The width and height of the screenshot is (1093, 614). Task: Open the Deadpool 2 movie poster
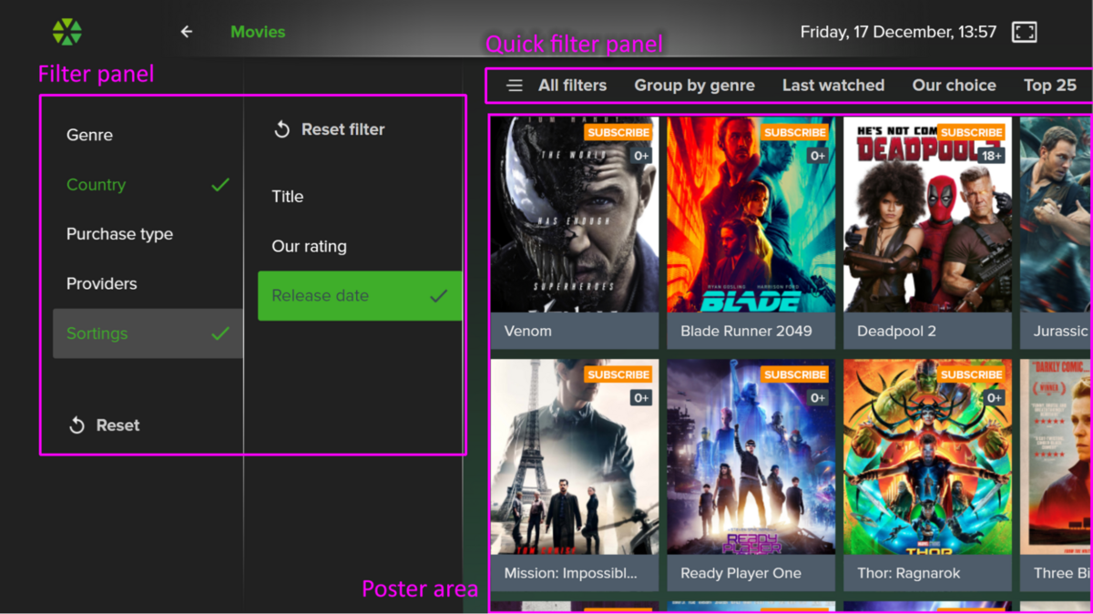click(927, 232)
